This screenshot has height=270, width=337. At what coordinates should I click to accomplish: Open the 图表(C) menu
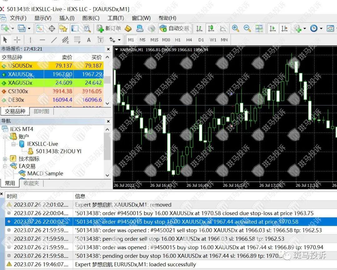pos(91,18)
